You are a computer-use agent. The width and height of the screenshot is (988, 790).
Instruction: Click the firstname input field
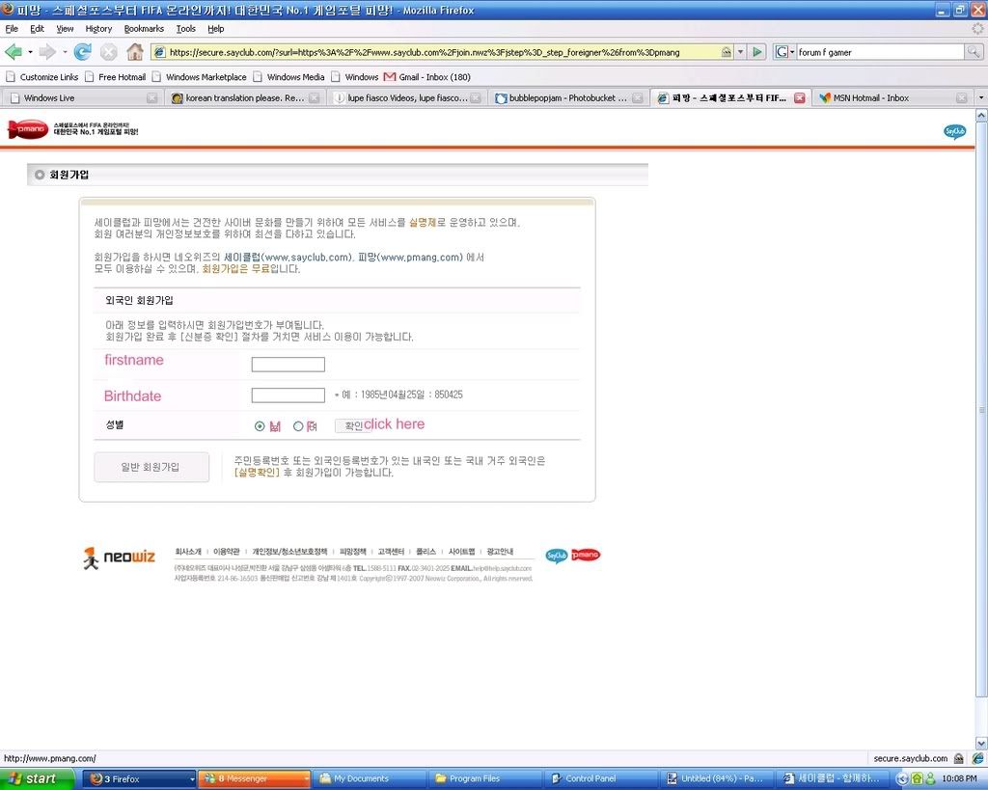[288, 364]
